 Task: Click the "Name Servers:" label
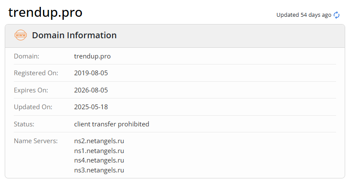point(36,141)
